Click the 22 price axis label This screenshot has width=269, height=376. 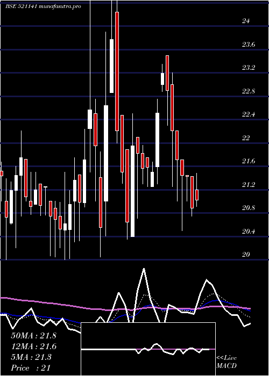246,138
